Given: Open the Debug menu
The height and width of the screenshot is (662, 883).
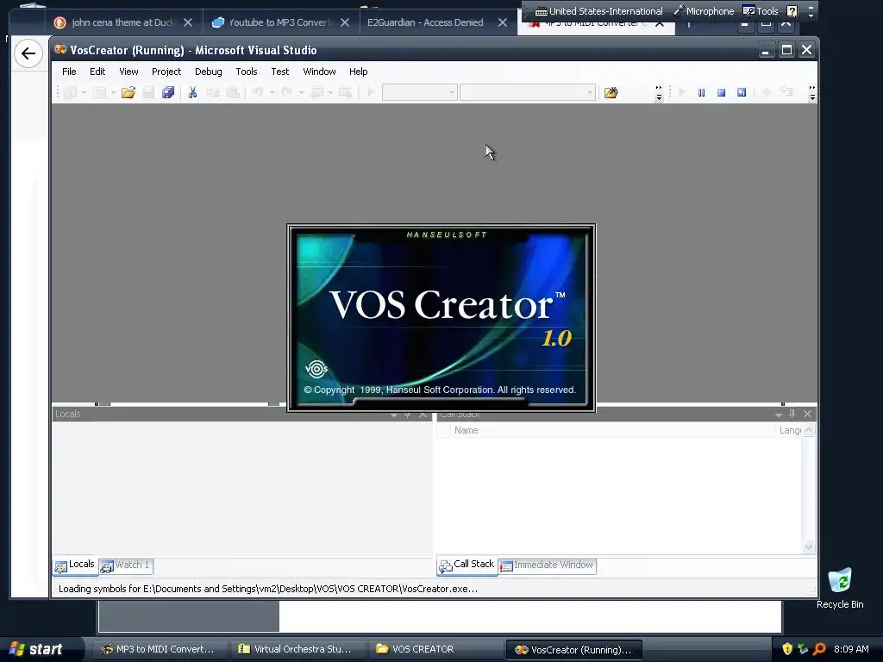Looking at the screenshot, I should 209,72.
